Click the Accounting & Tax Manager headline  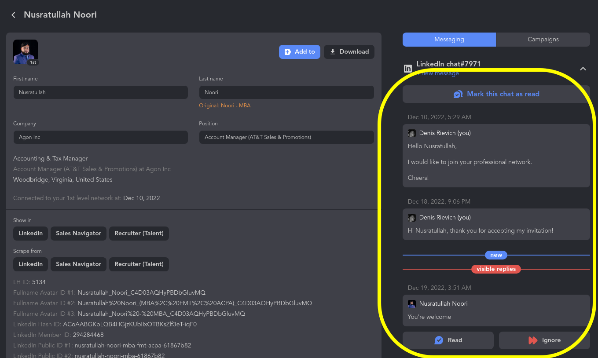pos(51,159)
